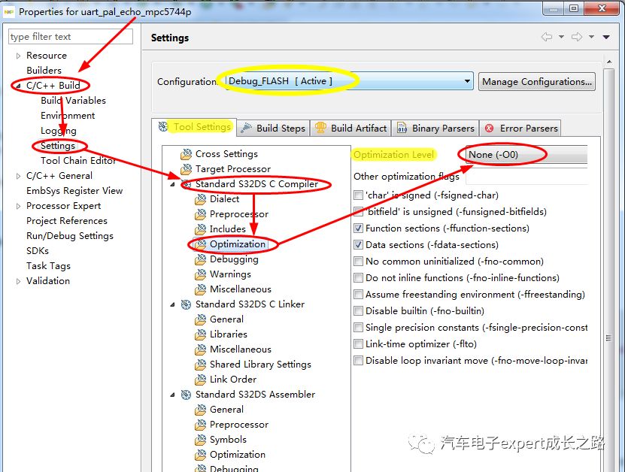Screen dimensions: 625x472
Task: Collapse the C/C++ Build tree node
Action: pos(18,86)
